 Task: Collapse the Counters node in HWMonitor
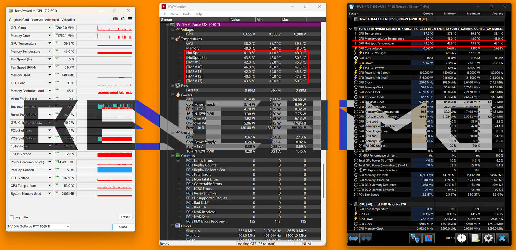point(173,156)
